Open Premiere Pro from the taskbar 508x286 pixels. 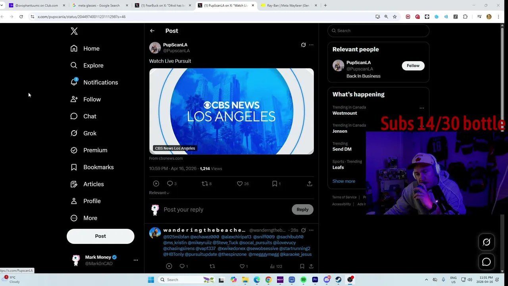[x=315, y=280]
